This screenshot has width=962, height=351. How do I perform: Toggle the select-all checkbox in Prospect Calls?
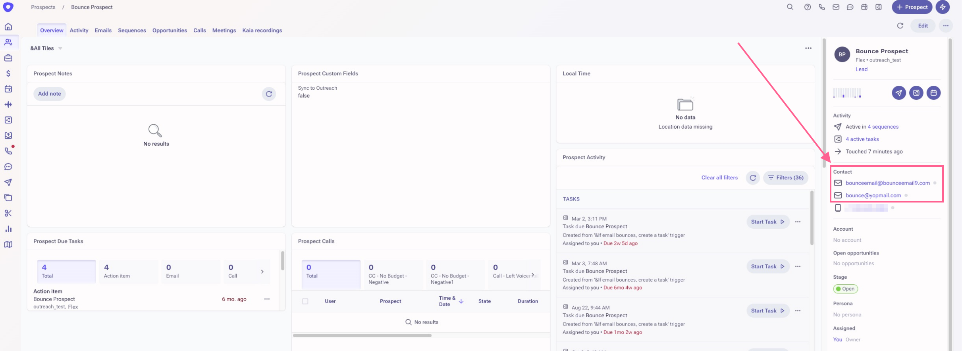305,301
